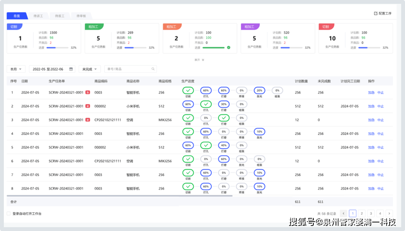Click 中止 link in row 1
The height and width of the screenshot is (231, 405).
click(x=380, y=93)
